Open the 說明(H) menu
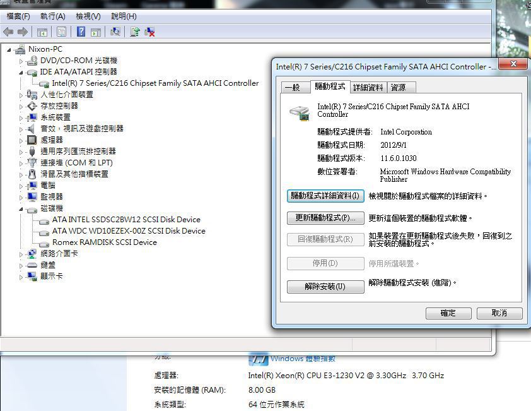This screenshot has width=531, height=411. tap(124, 16)
